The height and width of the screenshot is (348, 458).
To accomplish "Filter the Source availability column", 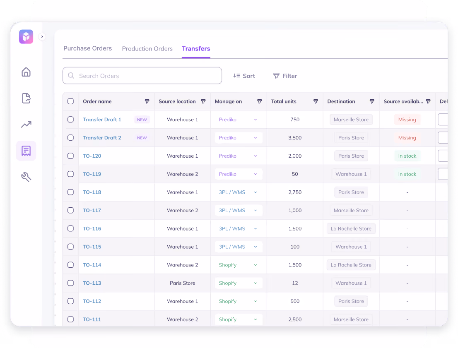I will point(428,101).
